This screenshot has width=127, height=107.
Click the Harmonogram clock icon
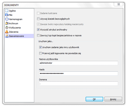pos(7,19)
